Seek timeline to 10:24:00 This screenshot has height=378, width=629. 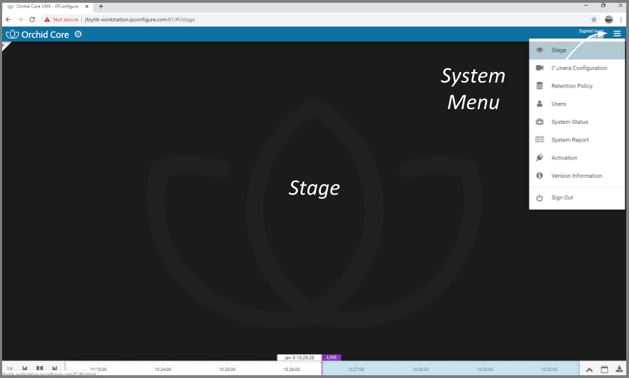click(x=163, y=369)
